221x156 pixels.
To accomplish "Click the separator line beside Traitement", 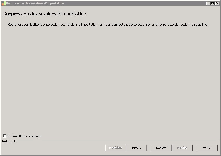I will point(117,141).
